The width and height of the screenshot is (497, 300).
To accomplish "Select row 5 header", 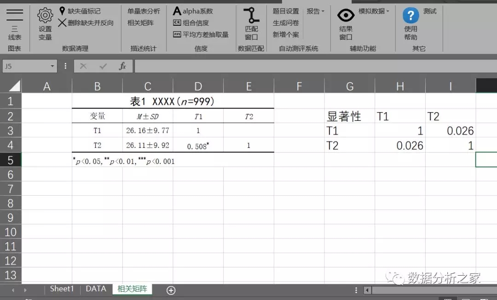I will [x=11, y=160].
